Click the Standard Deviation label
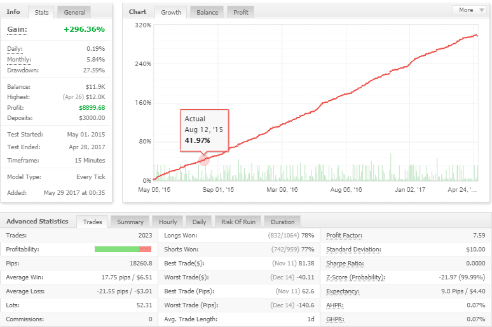Screen dimensions: 492x327 pyautogui.click(x=353, y=249)
